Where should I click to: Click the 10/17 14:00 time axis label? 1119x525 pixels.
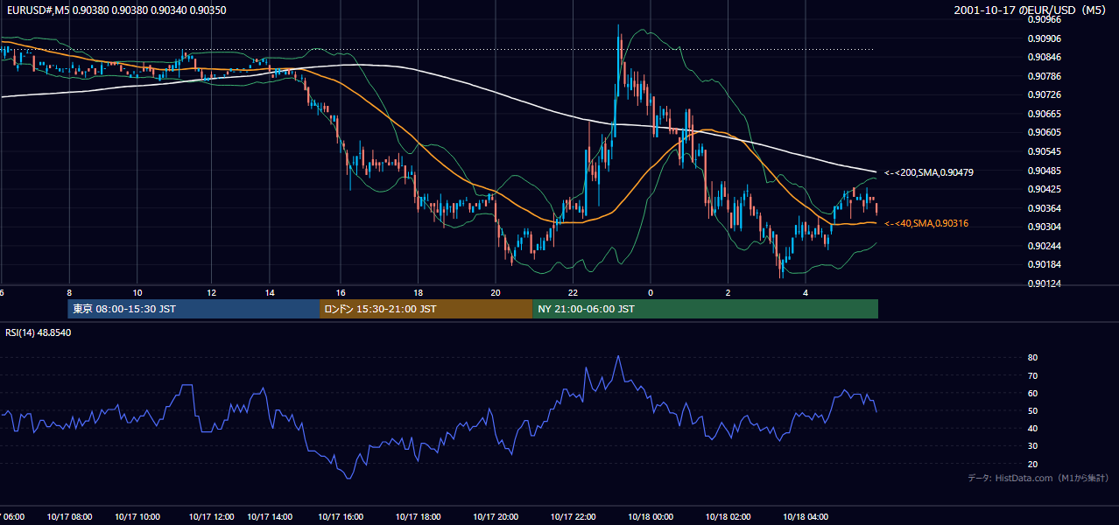click(x=271, y=517)
